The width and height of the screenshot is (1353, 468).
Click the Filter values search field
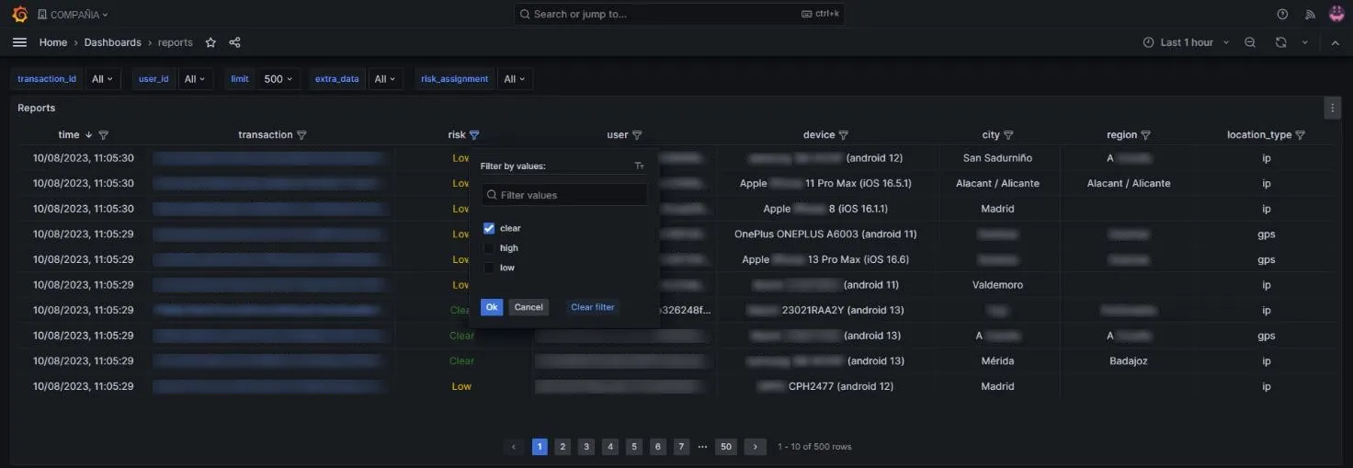point(564,195)
